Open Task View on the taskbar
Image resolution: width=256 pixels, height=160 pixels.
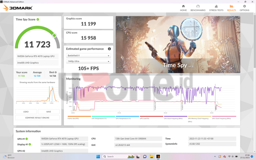[x=138, y=156]
